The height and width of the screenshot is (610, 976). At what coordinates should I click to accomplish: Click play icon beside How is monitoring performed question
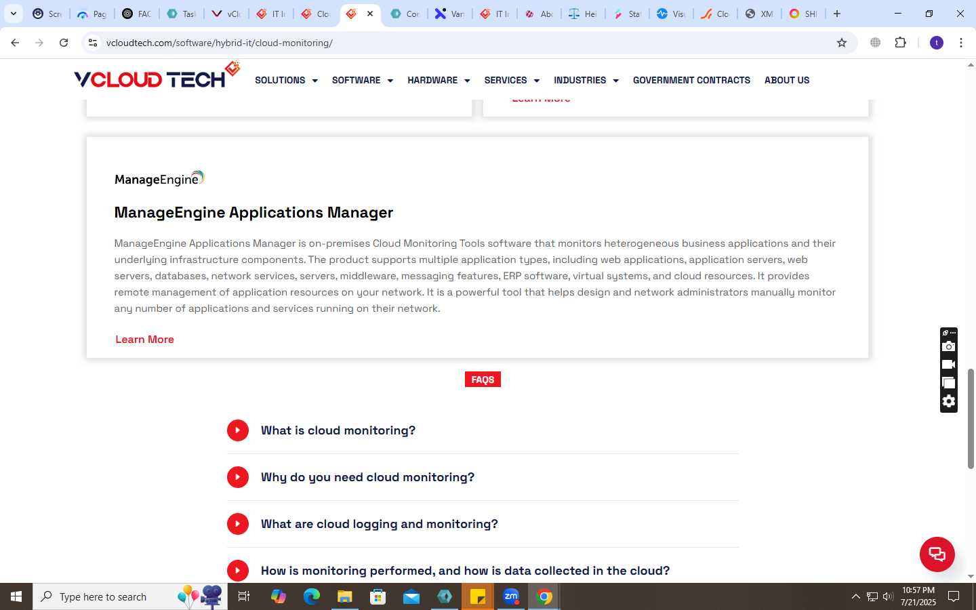238,571
